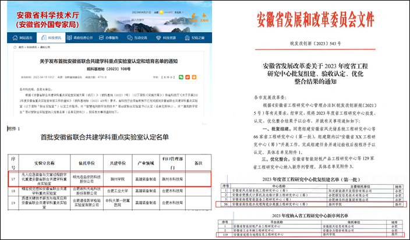Click the orange-red Weibo share icon

(x=188, y=77)
